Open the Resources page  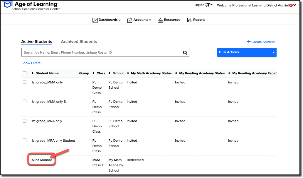coord(172,20)
